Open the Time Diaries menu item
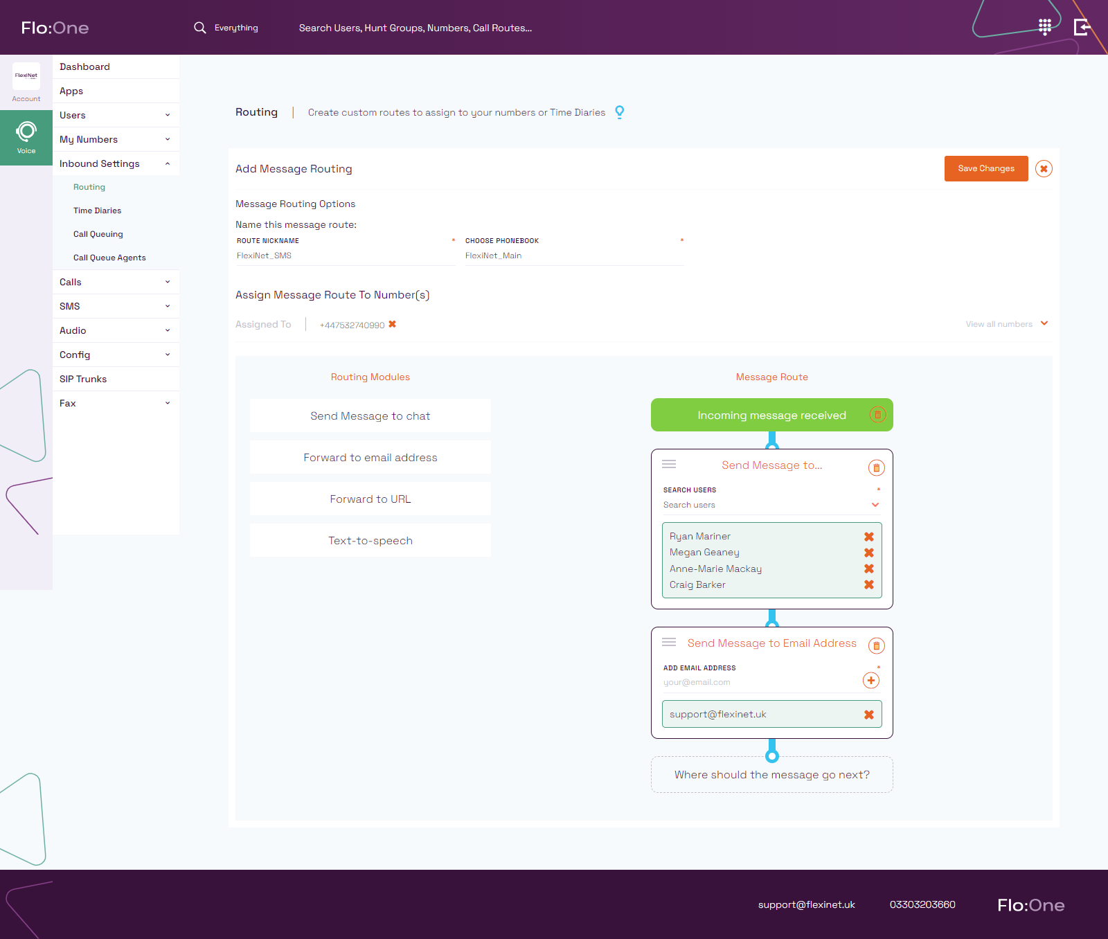The width and height of the screenshot is (1108, 939). coord(97,210)
